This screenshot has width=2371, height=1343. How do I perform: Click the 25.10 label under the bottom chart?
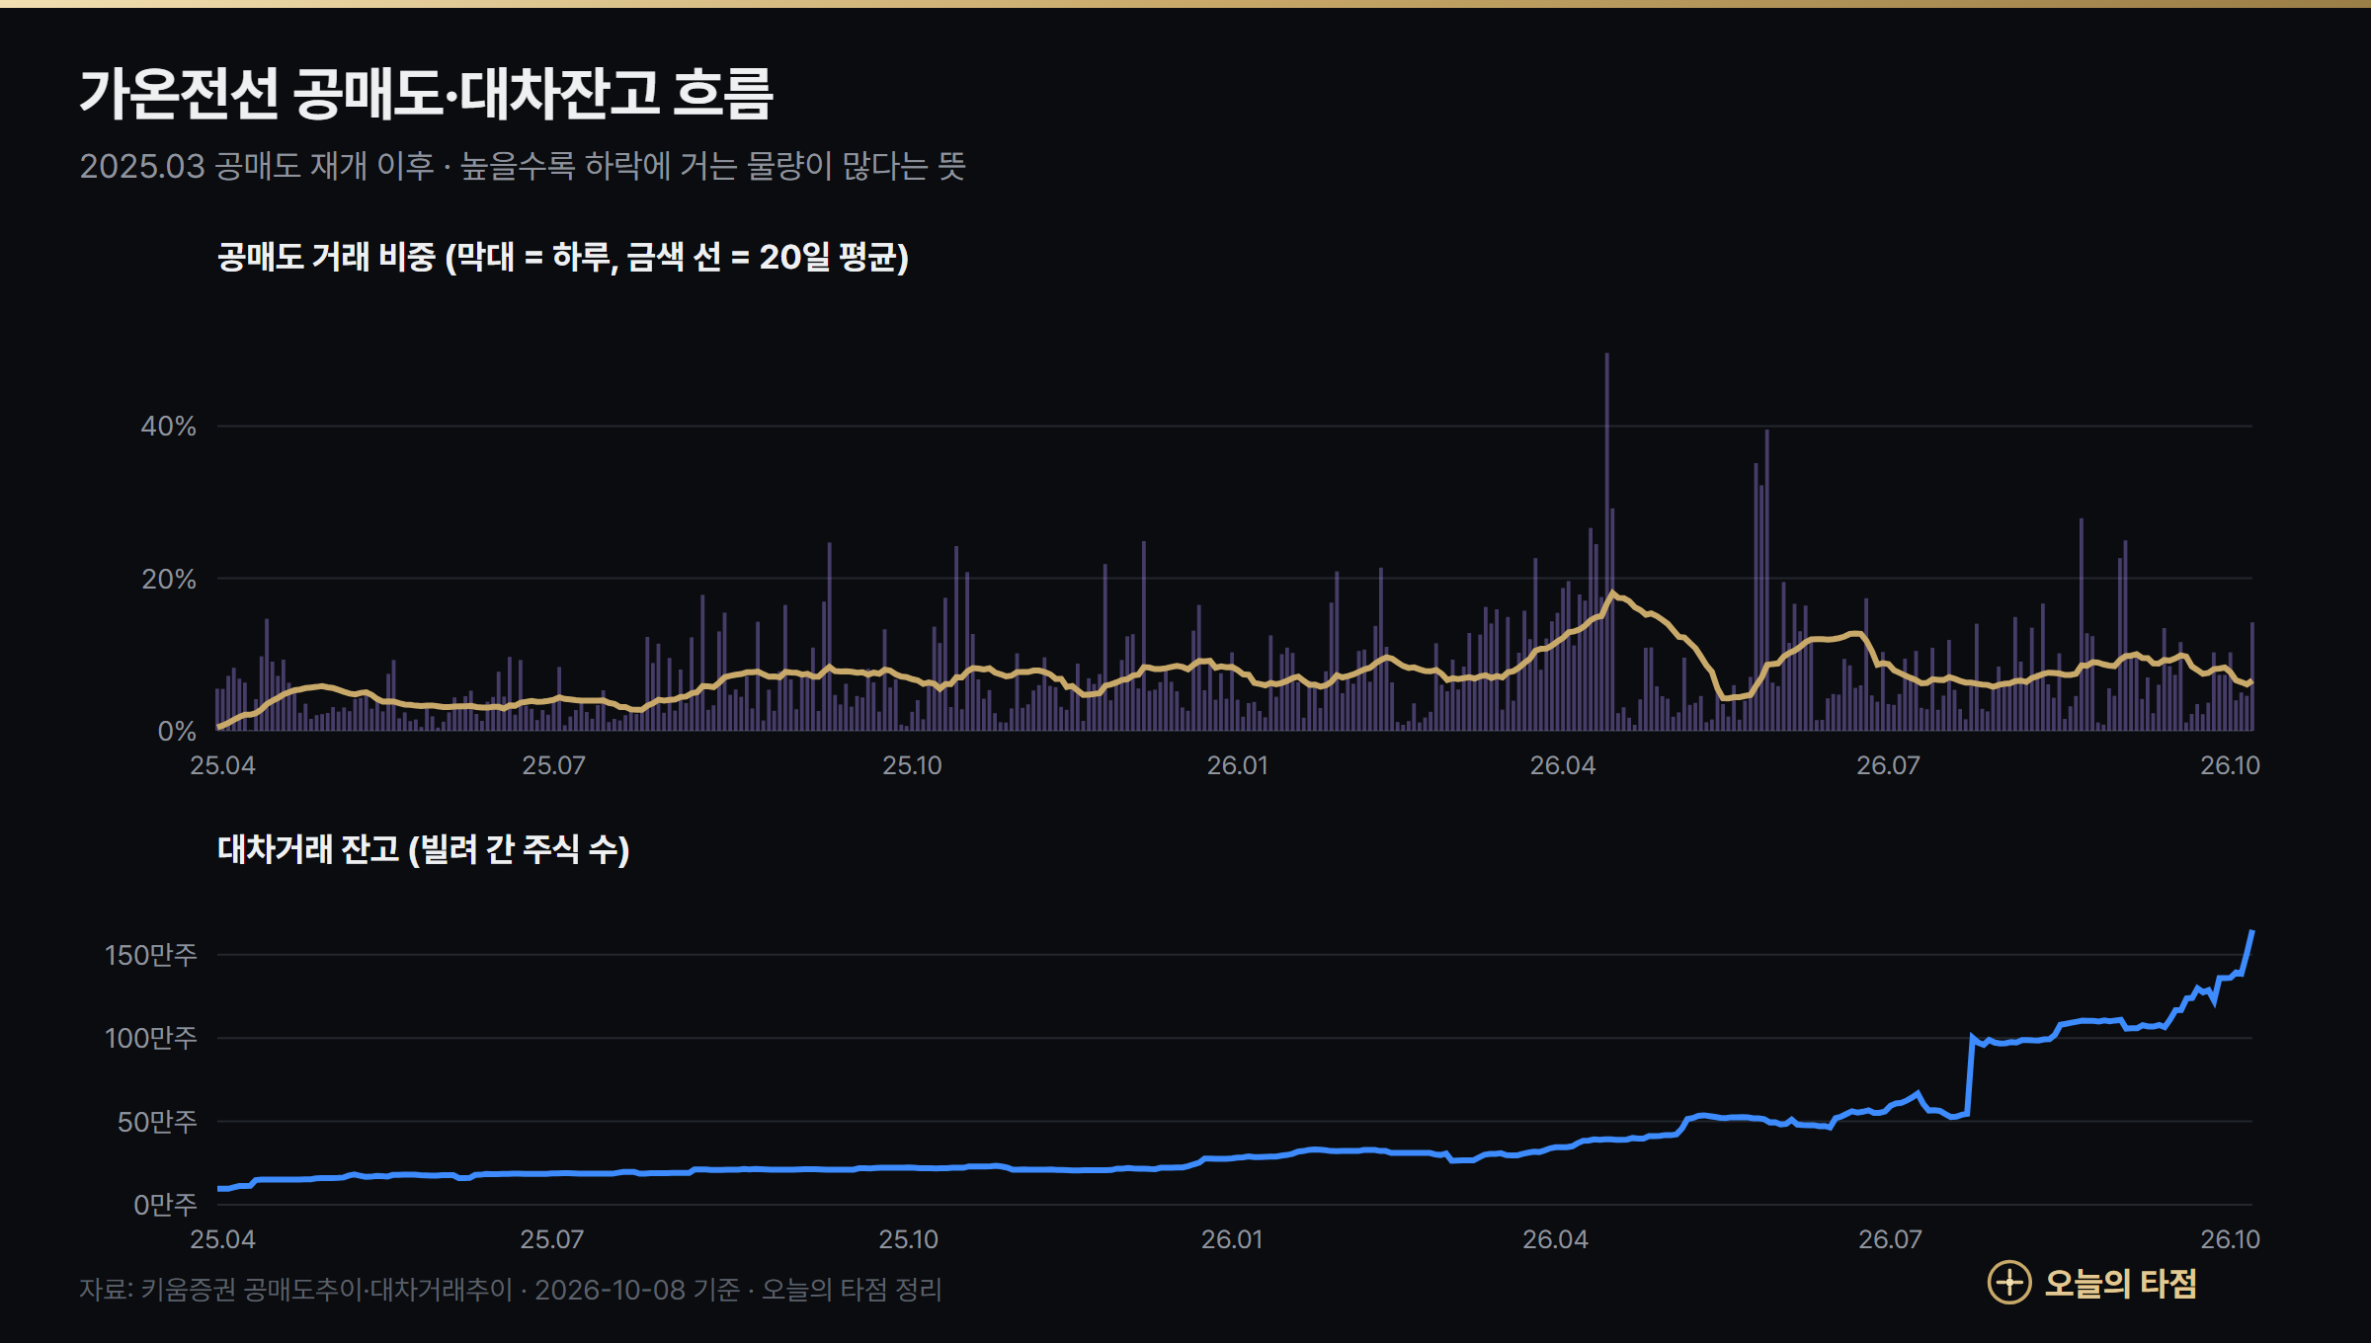(x=909, y=1239)
